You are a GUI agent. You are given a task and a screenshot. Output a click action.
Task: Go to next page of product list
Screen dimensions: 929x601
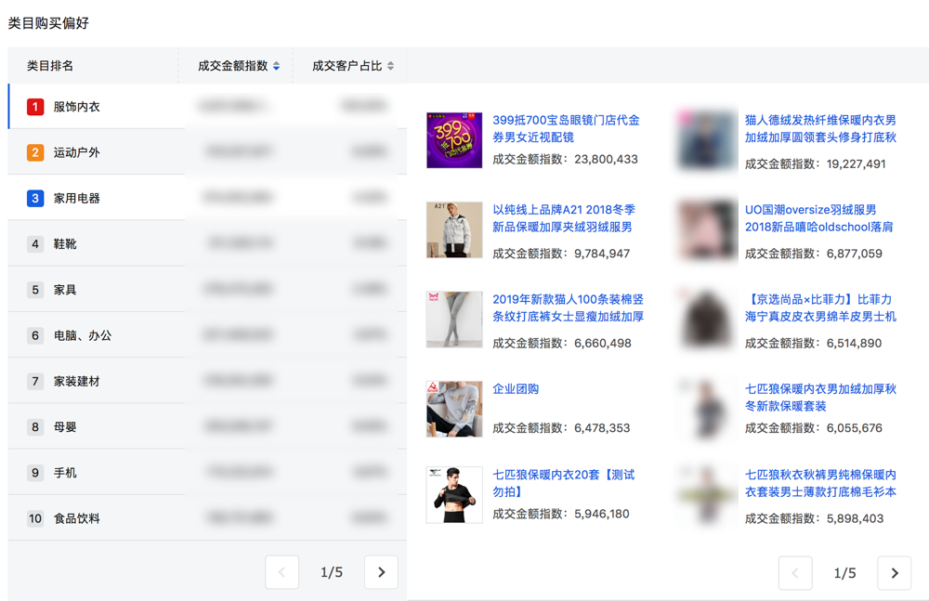point(894,573)
